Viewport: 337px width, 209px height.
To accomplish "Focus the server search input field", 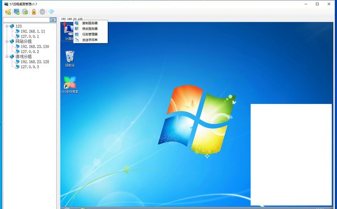I will pos(26,20).
